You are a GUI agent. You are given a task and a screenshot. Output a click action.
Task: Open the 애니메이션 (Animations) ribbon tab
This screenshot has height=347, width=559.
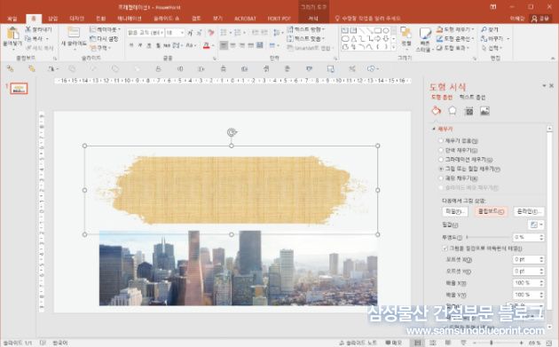pos(130,19)
